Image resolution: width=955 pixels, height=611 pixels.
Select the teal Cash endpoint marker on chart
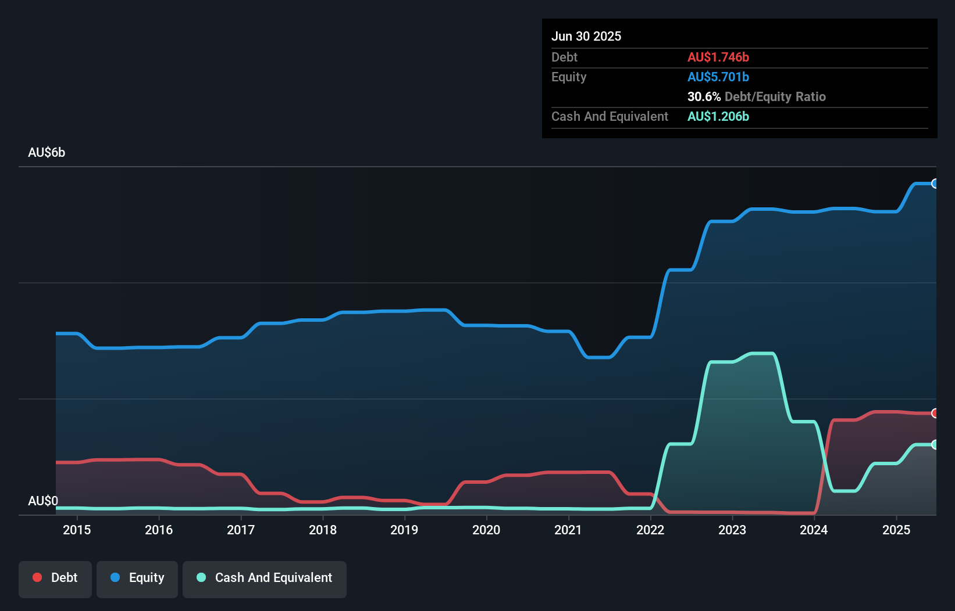(x=935, y=444)
